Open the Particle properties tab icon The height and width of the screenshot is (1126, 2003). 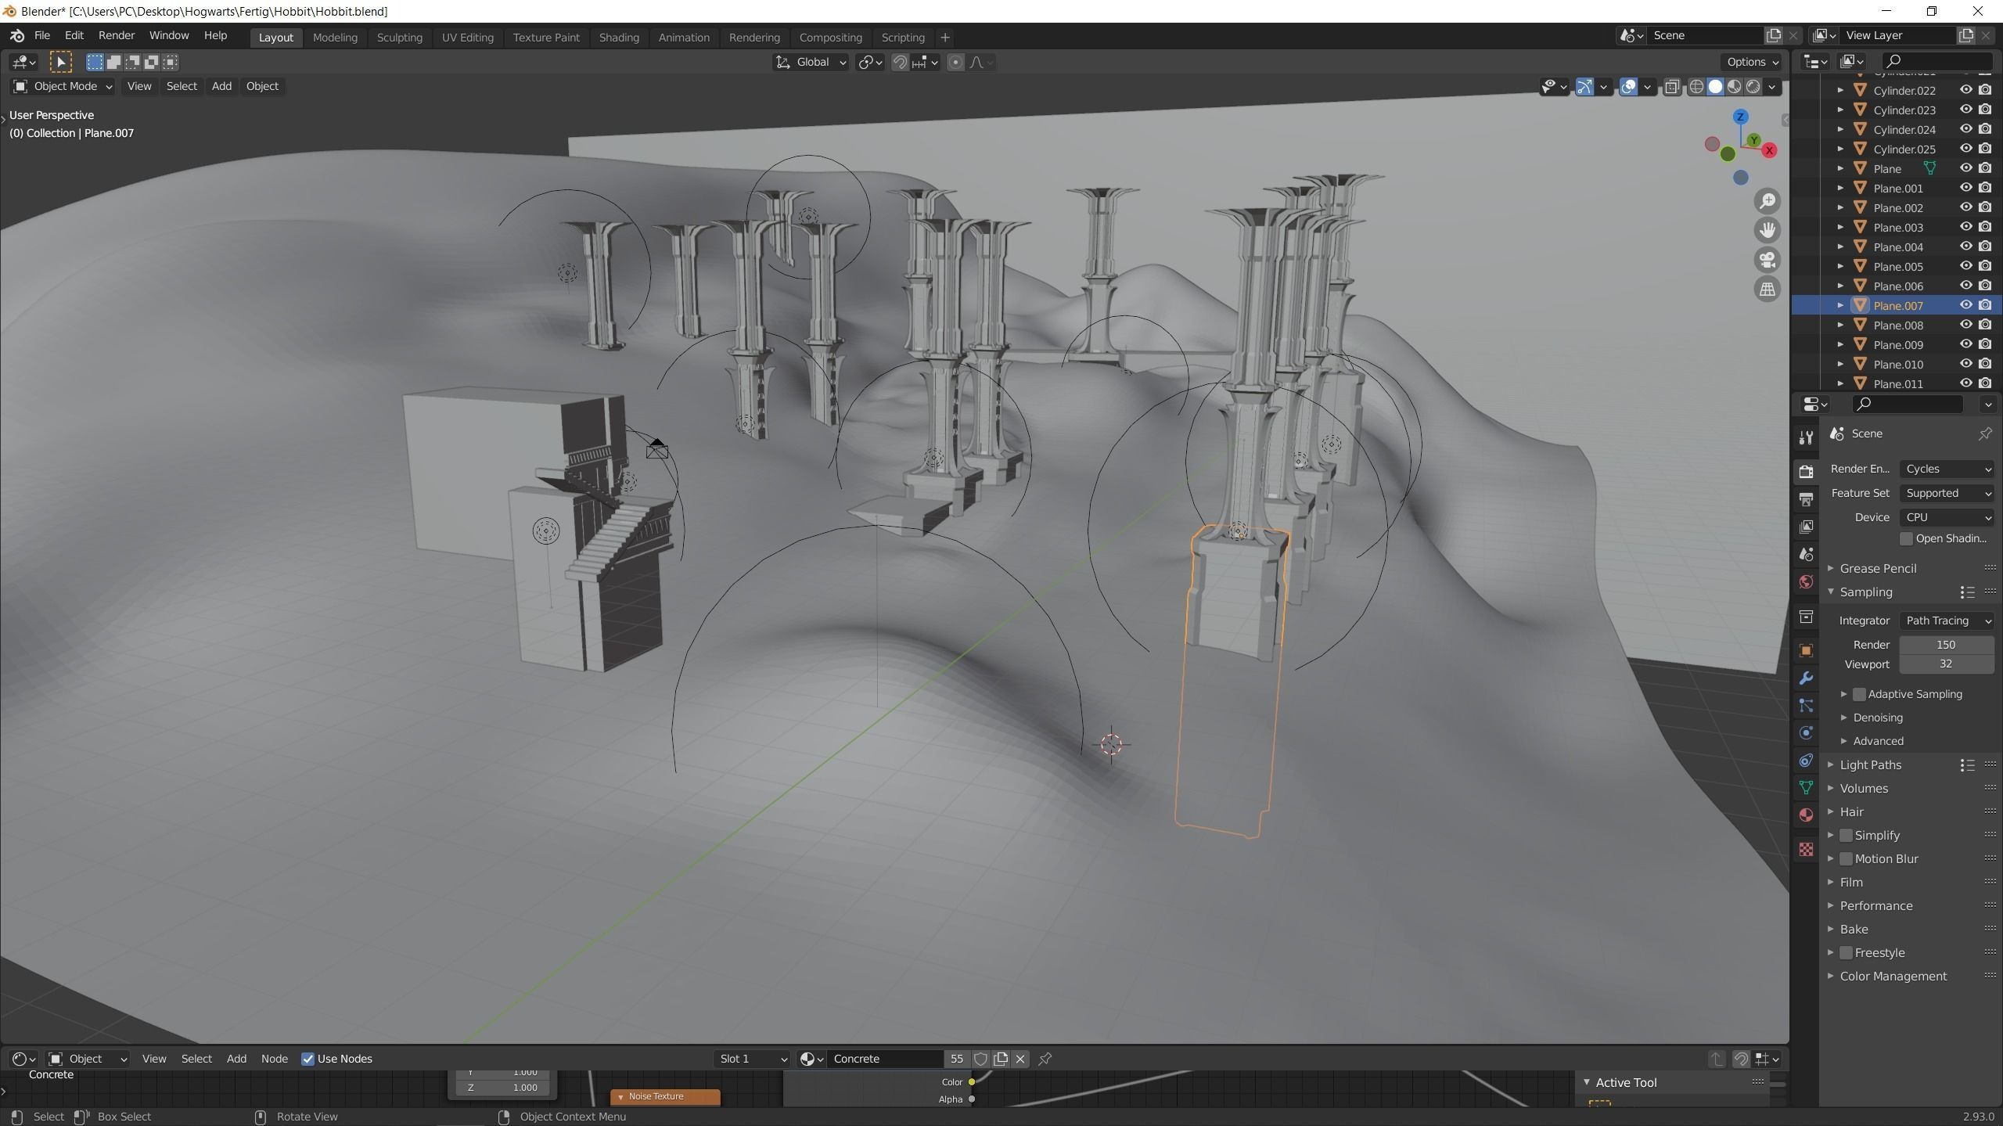tap(1806, 705)
